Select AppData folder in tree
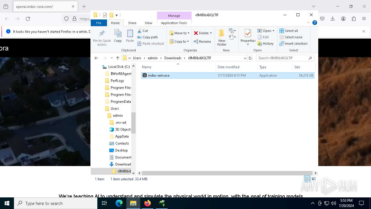The image size is (371, 209). pos(122,136)
